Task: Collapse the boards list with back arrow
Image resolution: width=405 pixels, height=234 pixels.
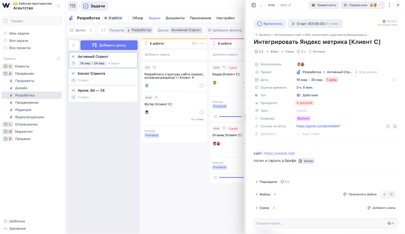Action: (74, 45)
